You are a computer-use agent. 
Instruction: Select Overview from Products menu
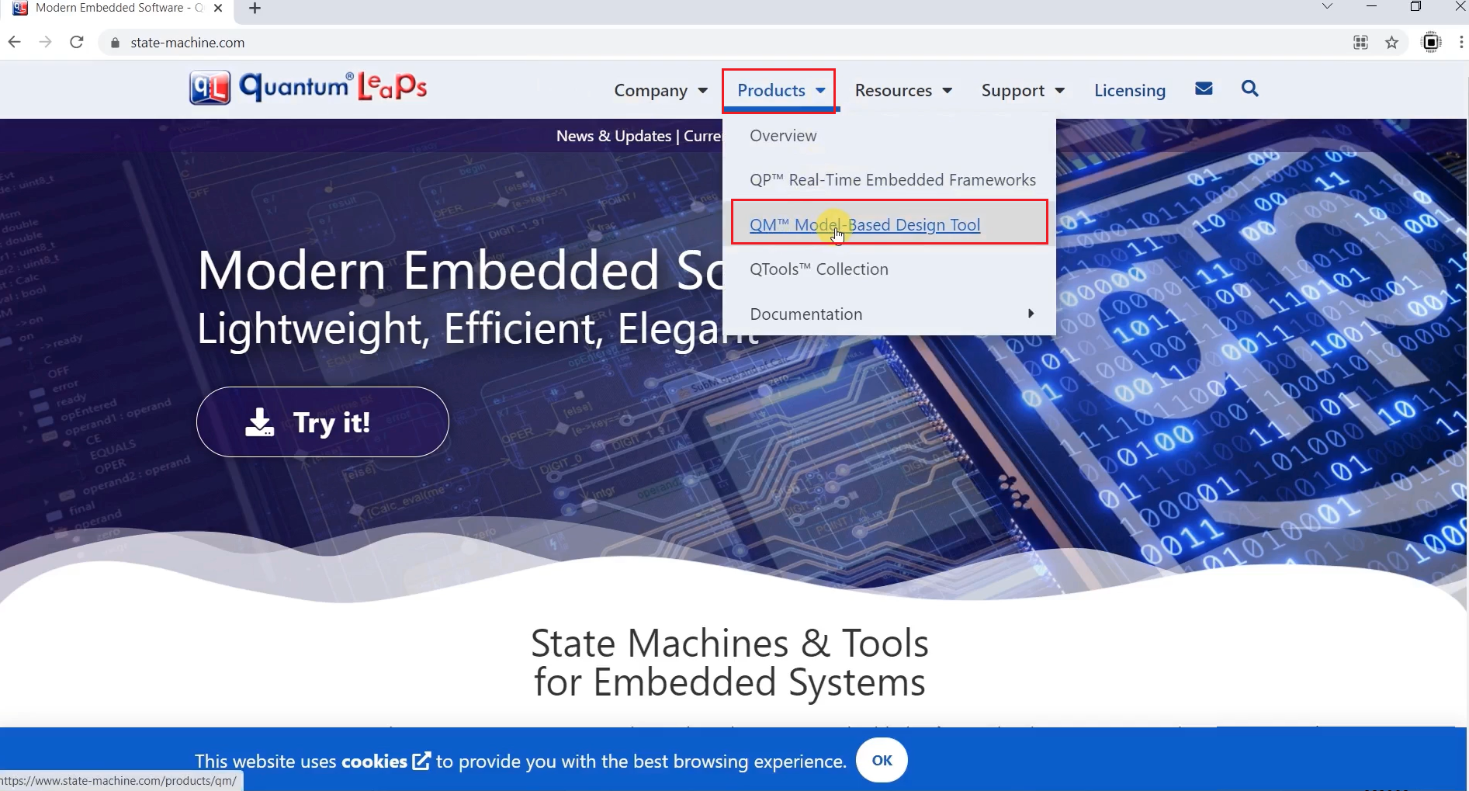point(783,136)
